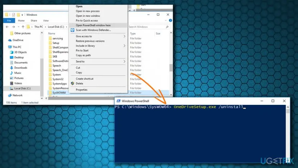This screenshot has height=168, width=298.
Task: Open Pictures in navigation pane
Action: pos(19,78)
